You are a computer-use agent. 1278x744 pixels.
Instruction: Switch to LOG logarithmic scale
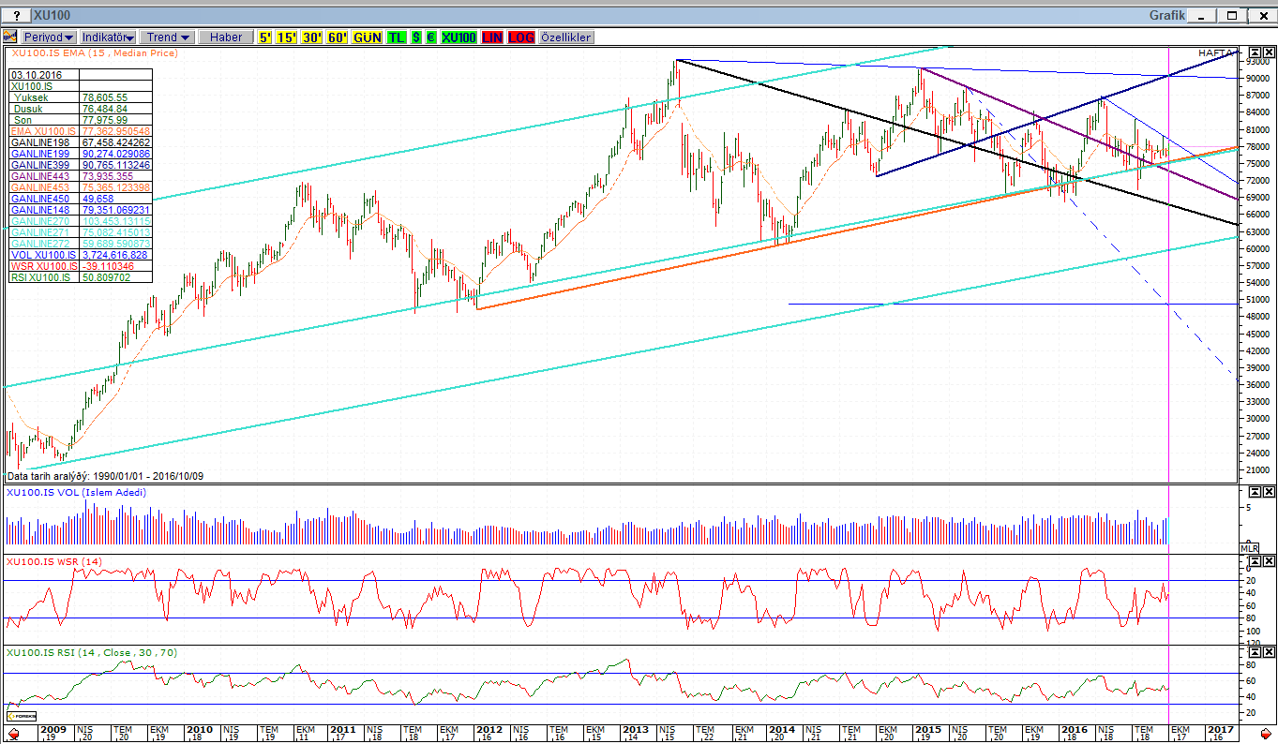pos(521,37)
